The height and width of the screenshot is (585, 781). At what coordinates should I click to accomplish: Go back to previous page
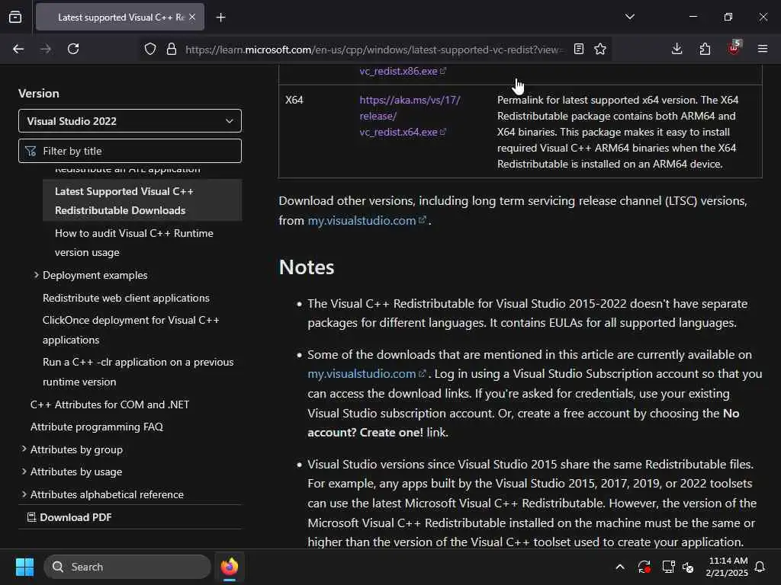(18, 49)
